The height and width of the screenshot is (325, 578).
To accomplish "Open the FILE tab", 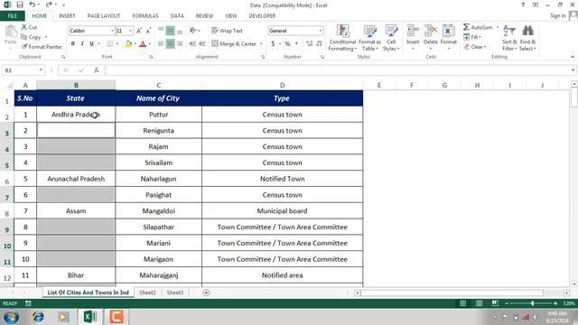I will [12, 16].
